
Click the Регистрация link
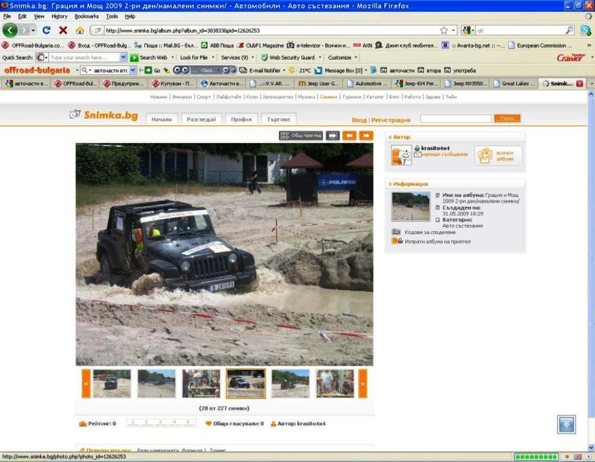click(x=391, y=120)
